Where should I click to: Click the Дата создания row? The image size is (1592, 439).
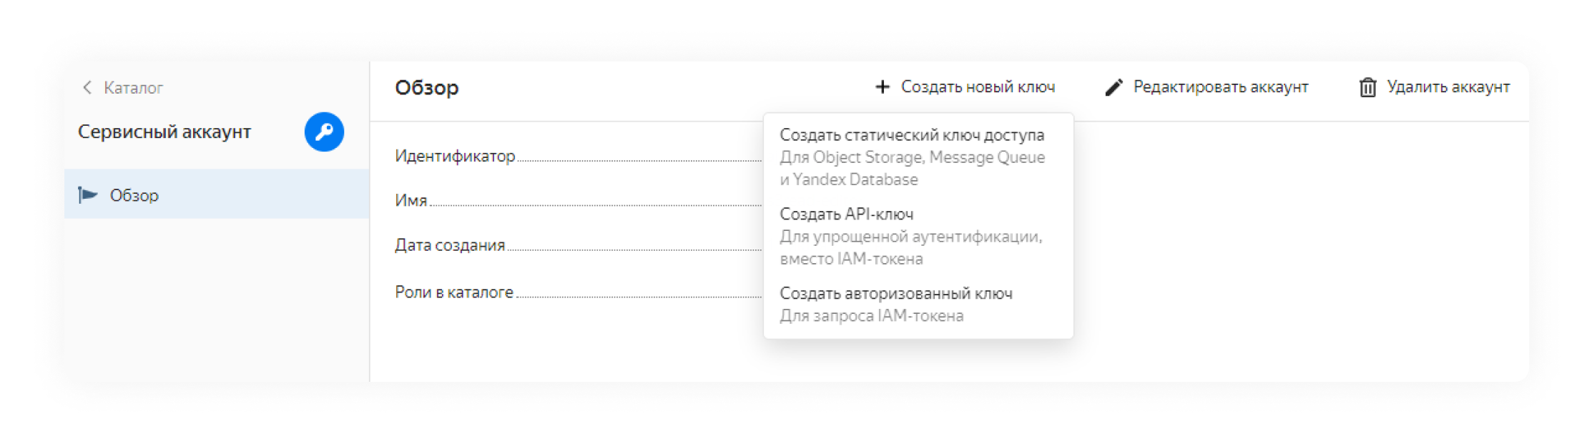click(450, 245)
